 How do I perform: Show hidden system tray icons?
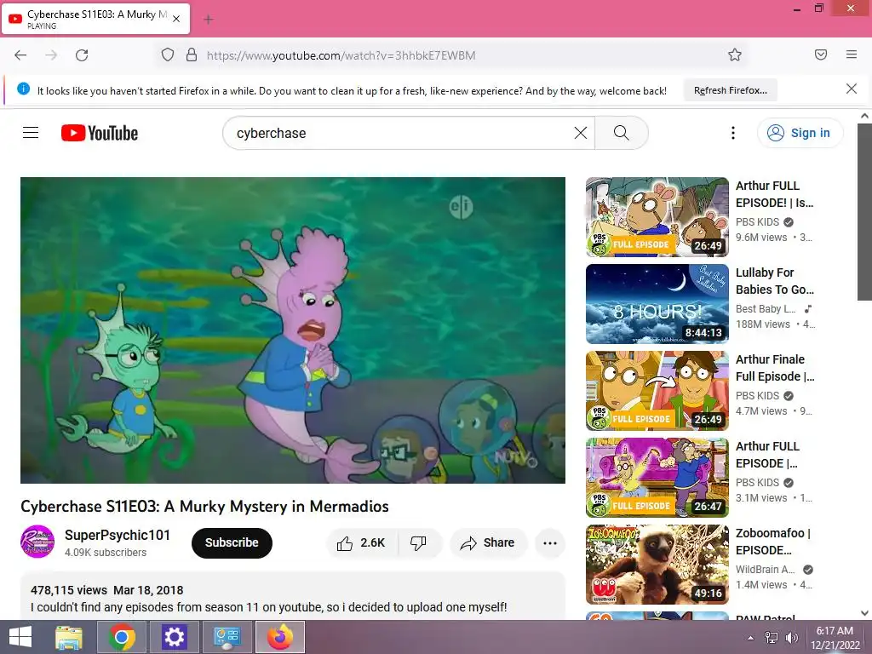(x=750, y=638)
